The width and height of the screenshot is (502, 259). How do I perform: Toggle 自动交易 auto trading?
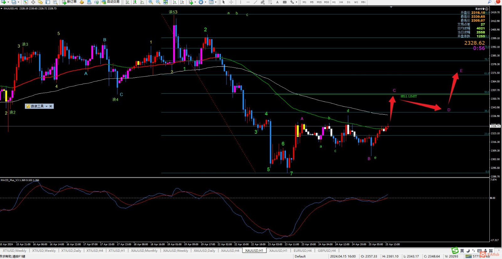click(111, 2)
